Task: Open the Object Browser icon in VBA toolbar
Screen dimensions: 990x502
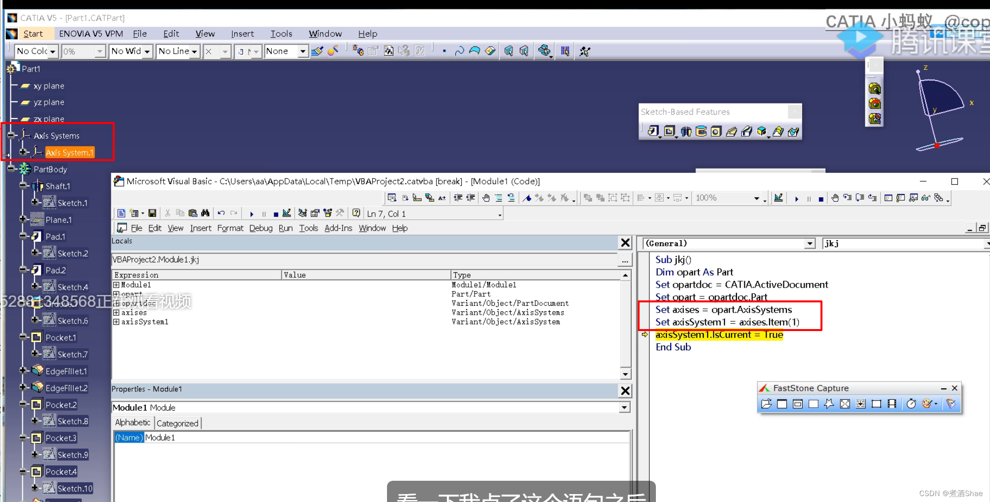Action: tap(327, 213)
